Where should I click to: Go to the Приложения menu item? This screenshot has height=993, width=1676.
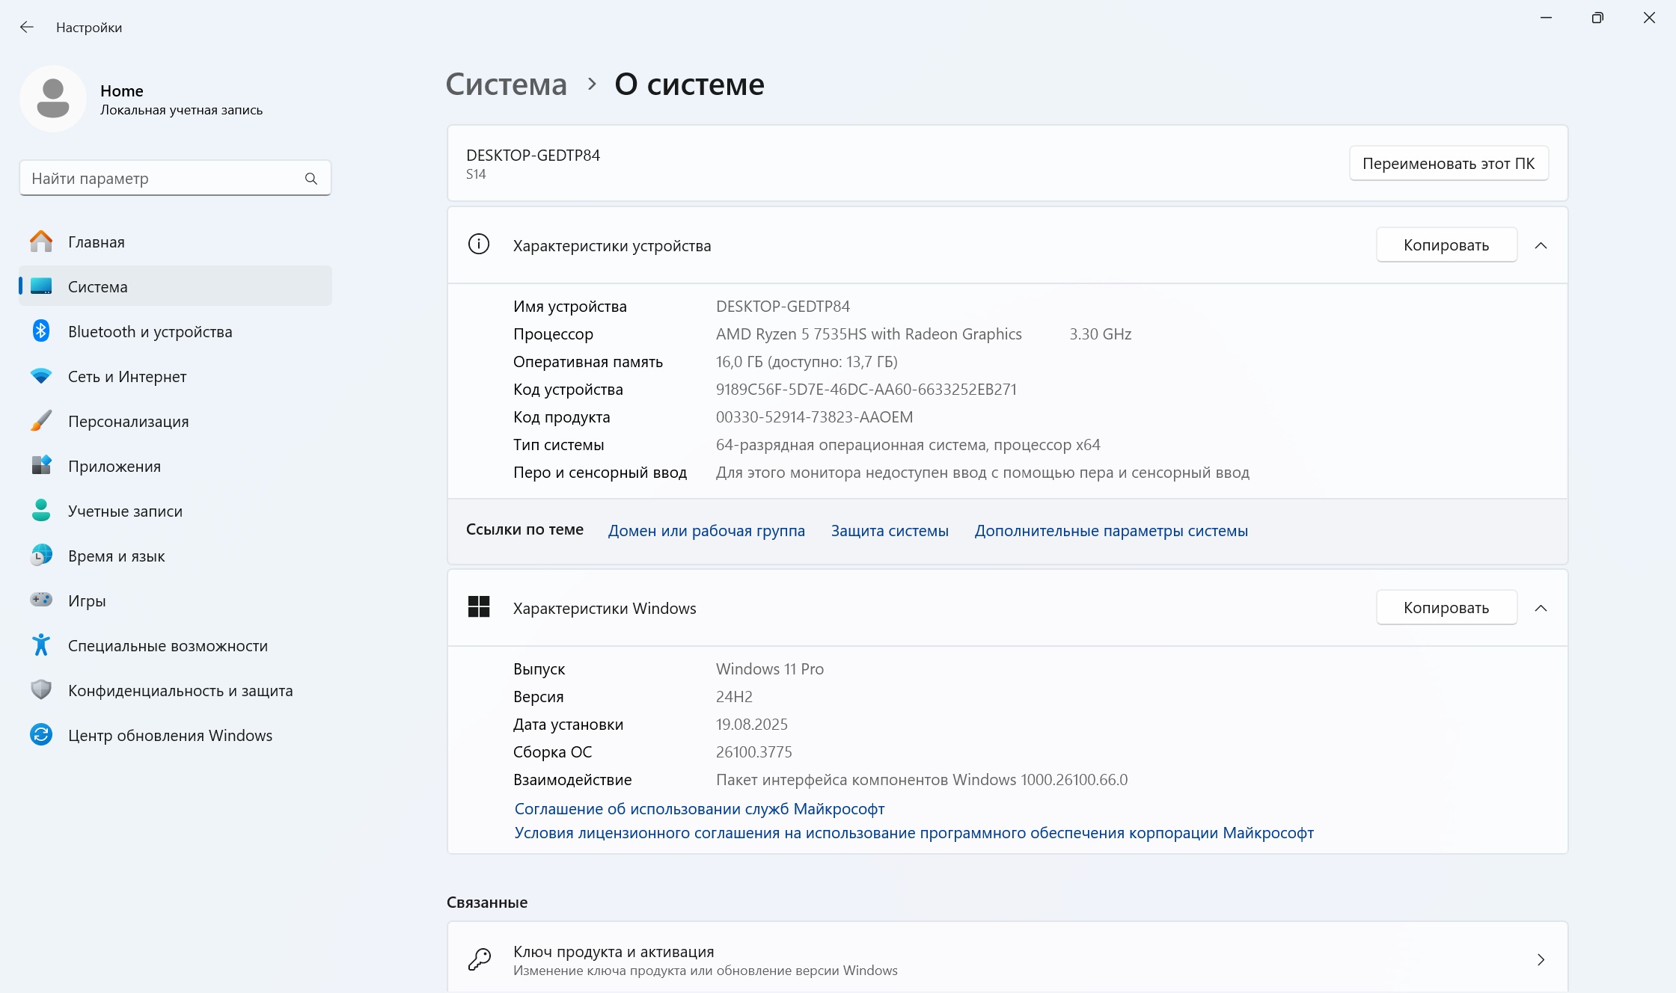click(114, 466)
